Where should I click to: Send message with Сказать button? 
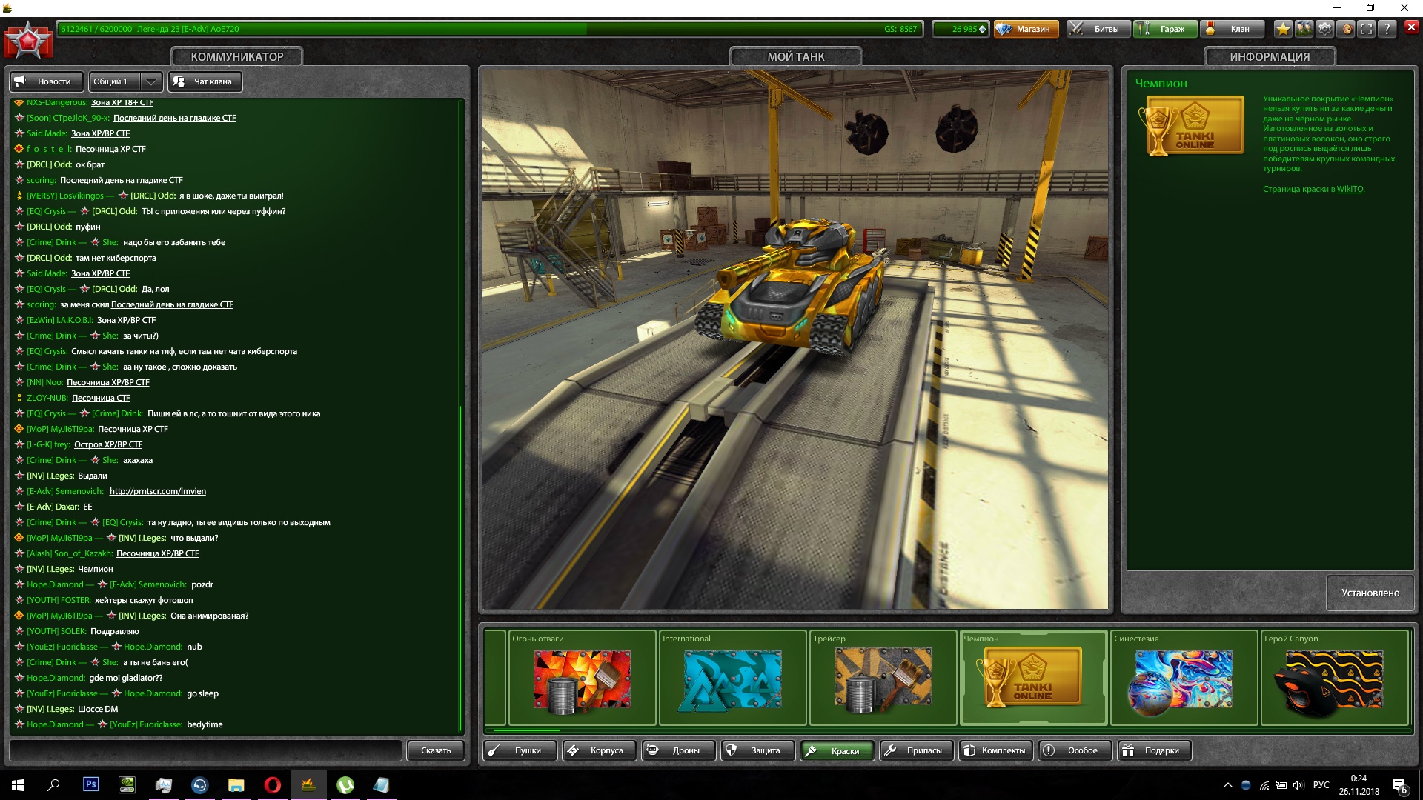pos(436,750)
